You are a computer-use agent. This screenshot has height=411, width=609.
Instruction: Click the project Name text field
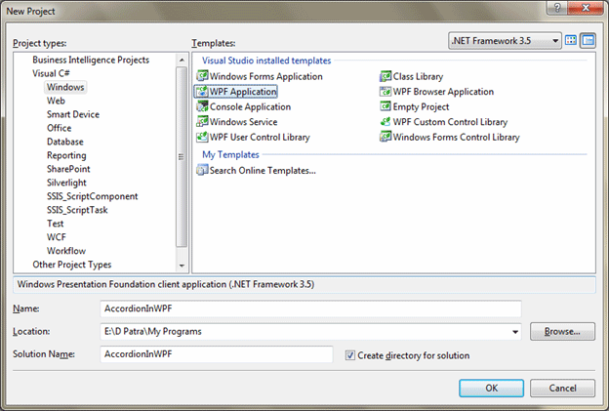(x=310, y=308)
